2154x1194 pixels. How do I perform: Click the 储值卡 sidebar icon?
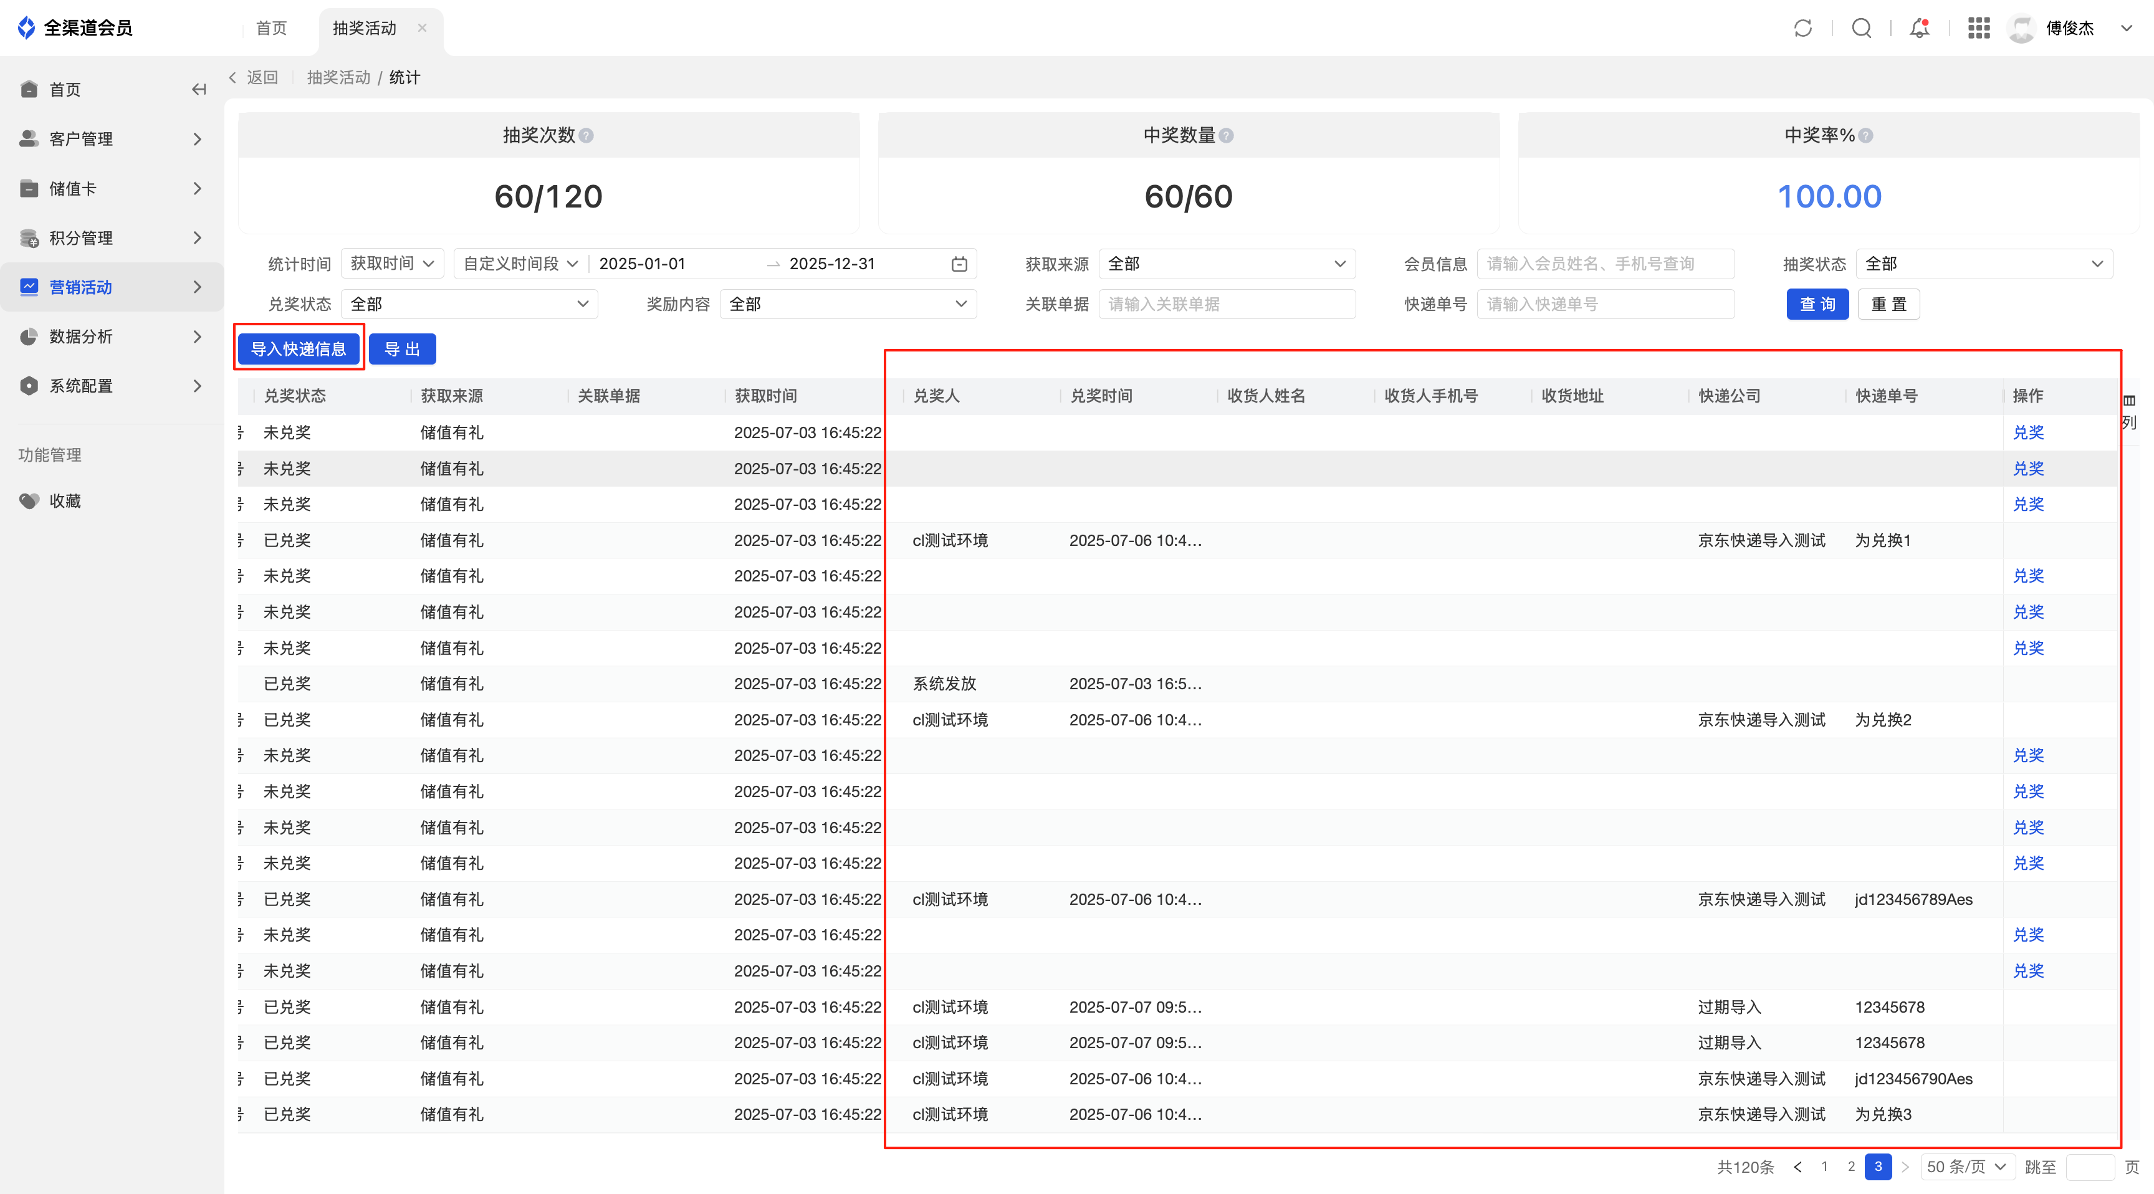pyautogui.click(x=29, y=188)
